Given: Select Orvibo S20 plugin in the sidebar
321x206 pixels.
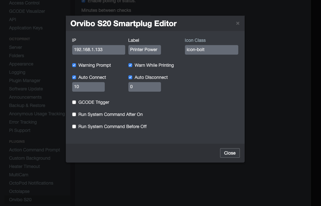Looking at the screenshot, I should tap(20, 200).
